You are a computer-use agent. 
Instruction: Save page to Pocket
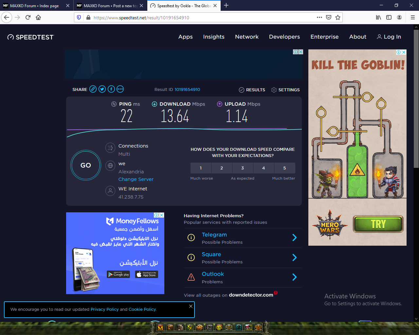click(x=329, y=17)
